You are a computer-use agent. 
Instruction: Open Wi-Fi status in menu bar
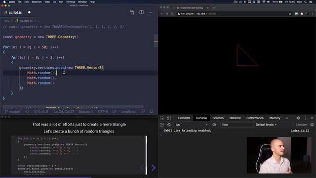(264, 2)
